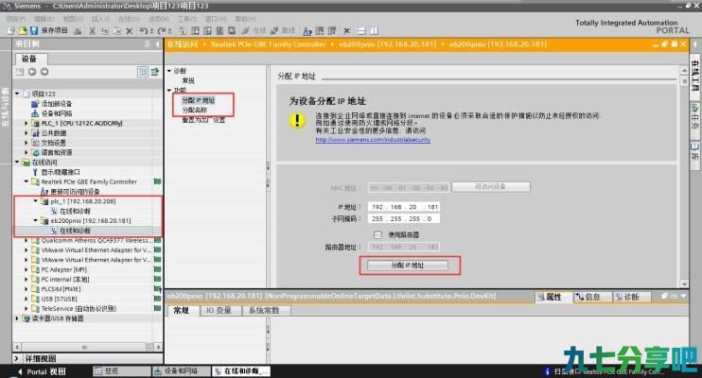Expand the Qualcomm Atheros QCA9377 adapter node

(26, 240)
